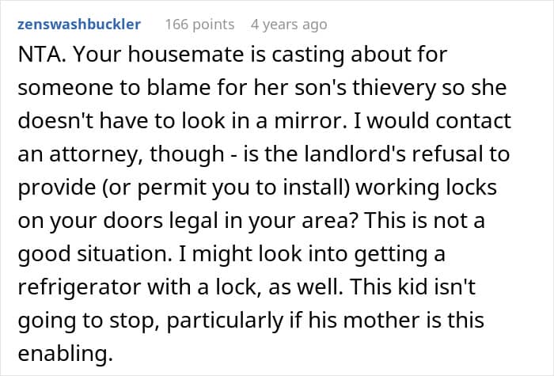Click the word 'refrigerator' in the comment

(79, 287)
